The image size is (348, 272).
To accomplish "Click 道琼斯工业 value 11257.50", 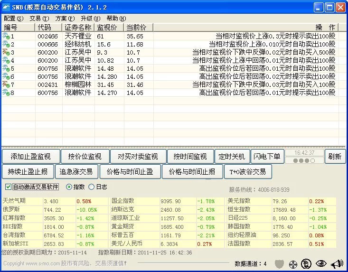I will point(172,218).
